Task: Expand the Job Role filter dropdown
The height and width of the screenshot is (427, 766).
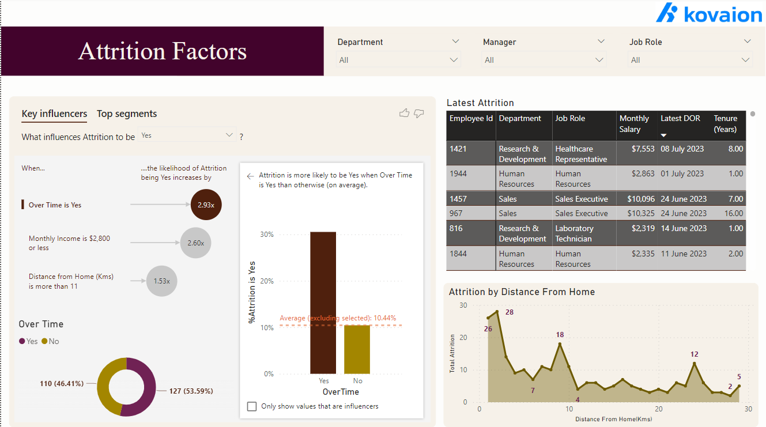Action: pos(746,59)
